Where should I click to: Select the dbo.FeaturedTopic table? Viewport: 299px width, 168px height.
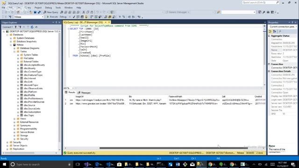(x=33, y=75)
